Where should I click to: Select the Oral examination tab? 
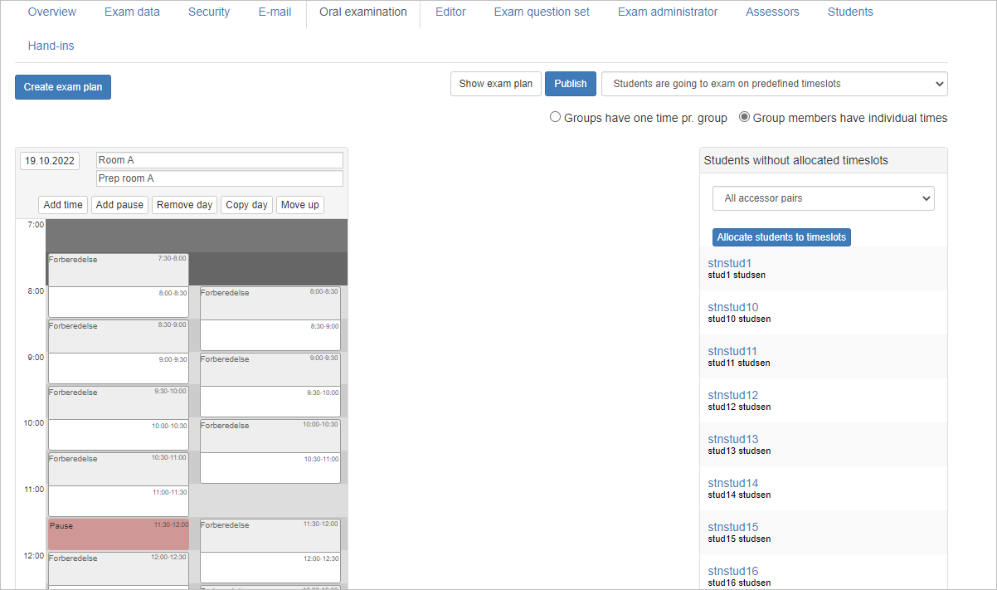363,12
